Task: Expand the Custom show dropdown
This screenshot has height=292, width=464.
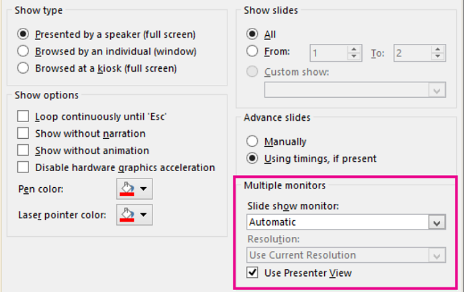Action: 436,90
